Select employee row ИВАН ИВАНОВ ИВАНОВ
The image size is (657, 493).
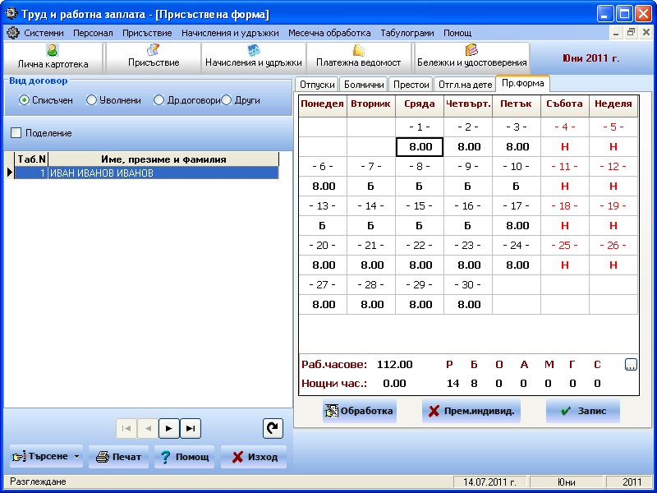(x=147, y=173)
